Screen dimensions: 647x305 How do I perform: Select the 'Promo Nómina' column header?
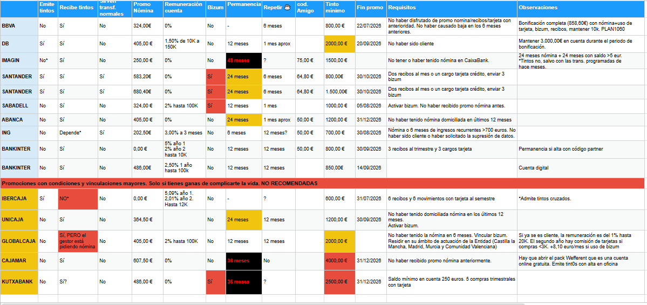tap(147, 8)
